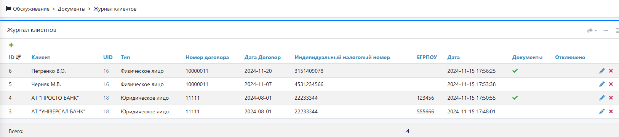Collapse the Журнал клиентов panel with minus
Image resolution: width=619 pixels, height=138 pixels.
pyautogui.click(x=606, y=30)
